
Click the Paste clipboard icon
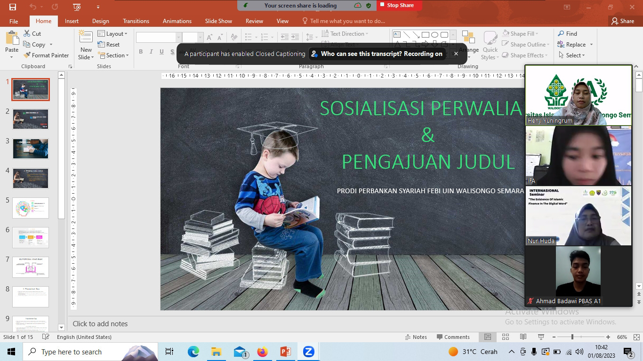pyautogui.click(x=12, y=39)
